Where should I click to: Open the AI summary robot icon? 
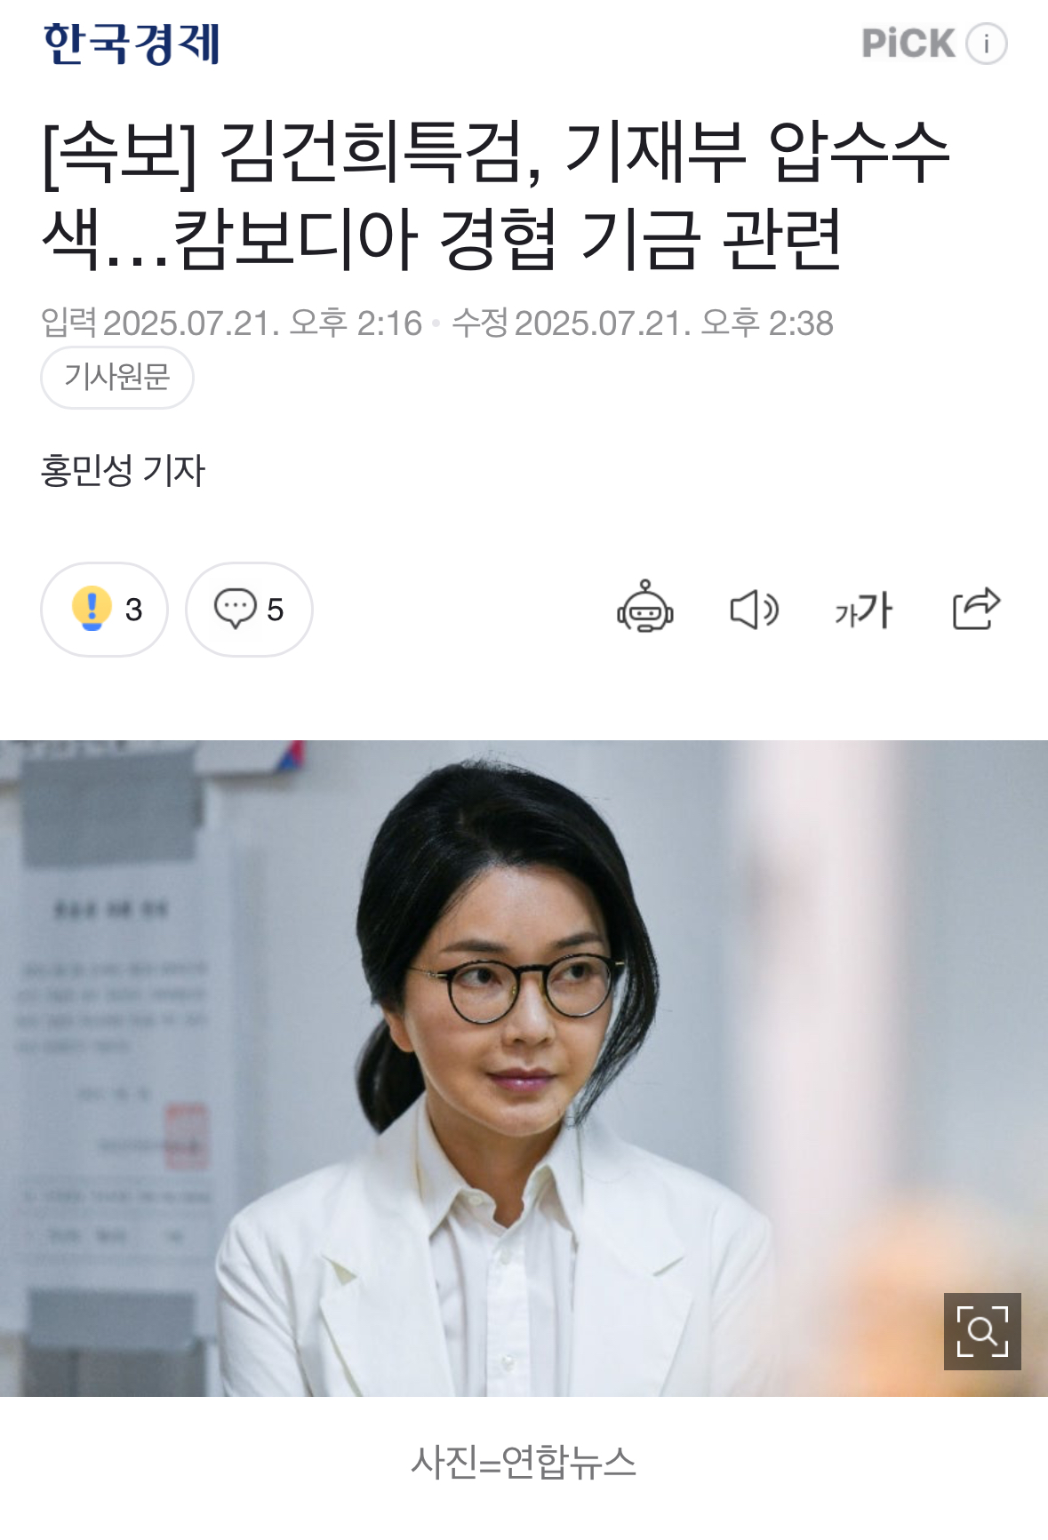645,608
